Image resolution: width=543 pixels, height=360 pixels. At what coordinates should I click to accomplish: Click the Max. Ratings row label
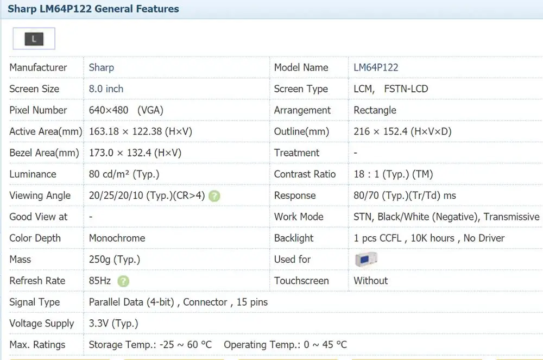(x=37, y=345)
